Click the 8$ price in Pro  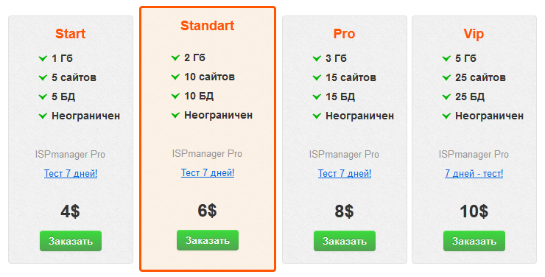[344, 211]
